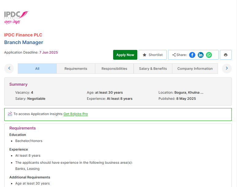
Task: Click the Banks, Leasing business area text
Action: (27, 169)
